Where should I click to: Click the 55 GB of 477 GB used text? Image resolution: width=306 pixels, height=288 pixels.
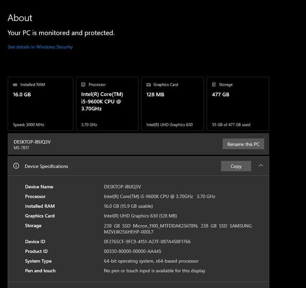pos(231,124)
